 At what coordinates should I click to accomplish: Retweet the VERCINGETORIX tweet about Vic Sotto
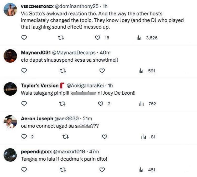[x=61, y=38]
